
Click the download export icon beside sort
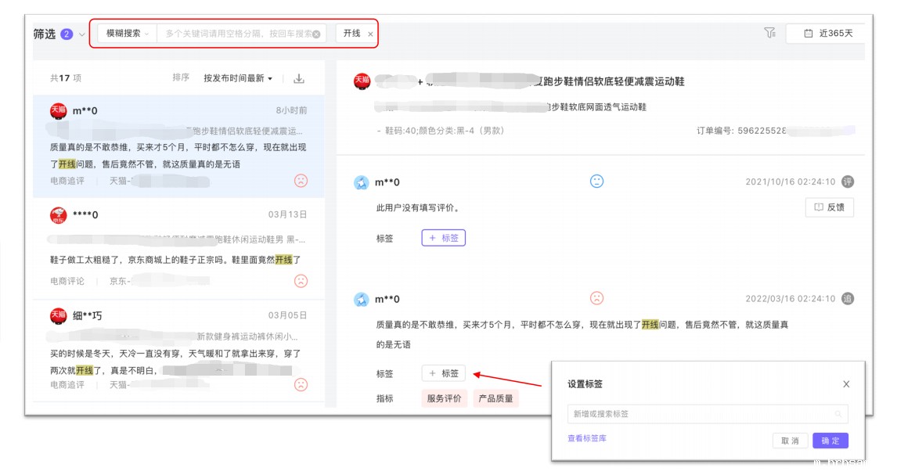pyautogui.click(x=298, y=78)
